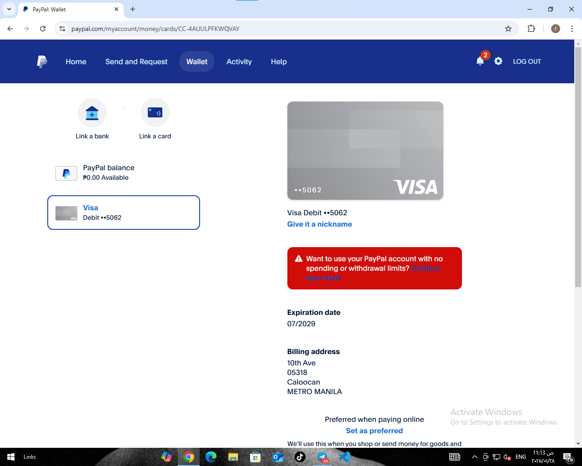This screenshot has height=466, width=582.
Task: Open the Chrome three-dot menu
Action: [572, 29]
